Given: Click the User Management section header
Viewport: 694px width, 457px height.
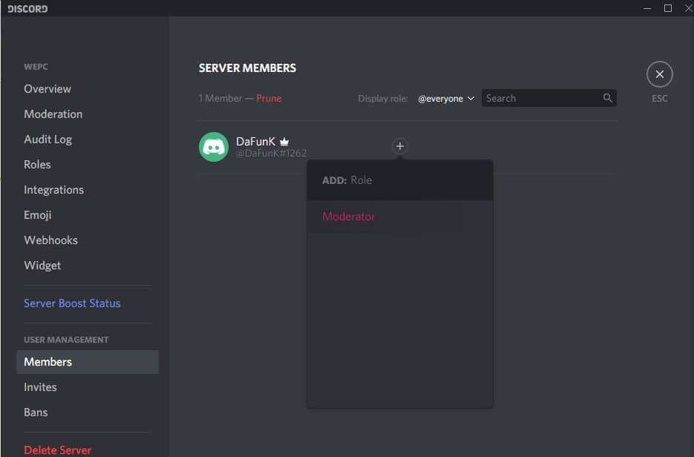Looking at the screenshot, I should 66,340.
